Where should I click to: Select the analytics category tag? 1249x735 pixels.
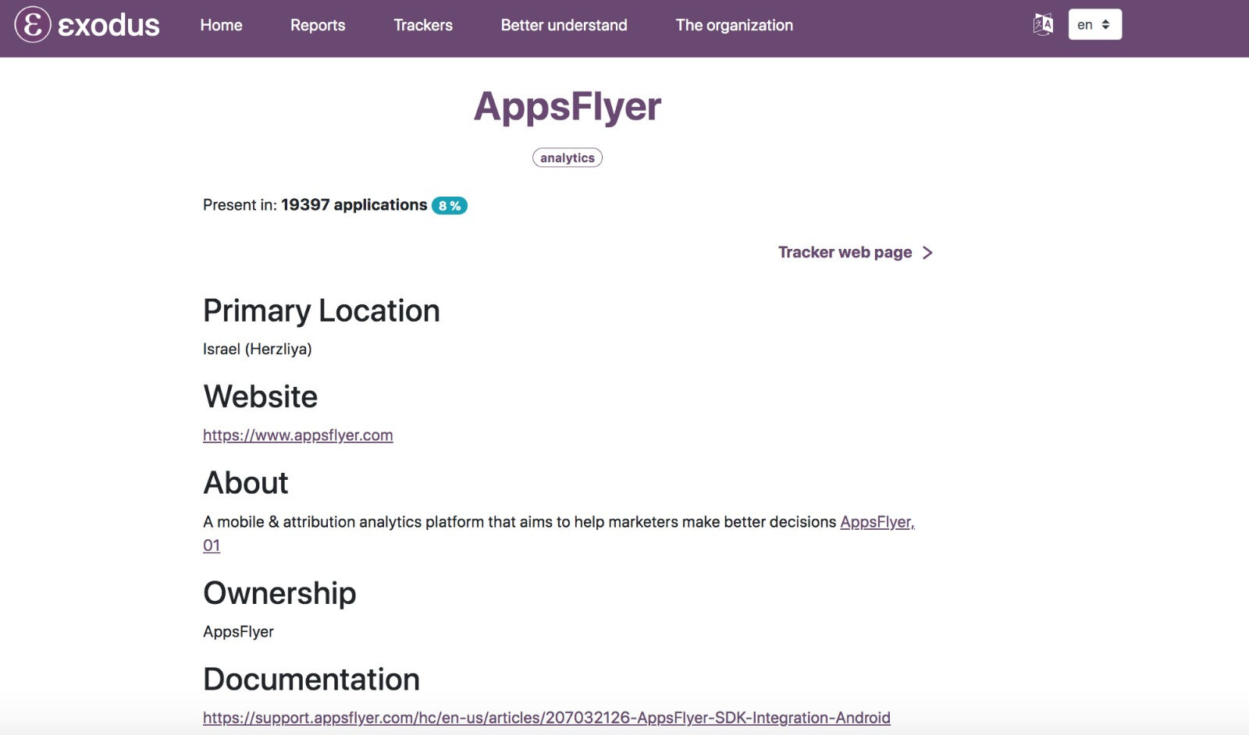click(567, 158)
